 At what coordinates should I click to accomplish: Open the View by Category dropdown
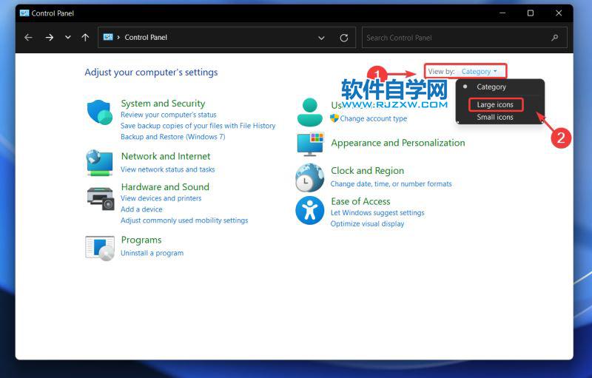coord(479,71)
